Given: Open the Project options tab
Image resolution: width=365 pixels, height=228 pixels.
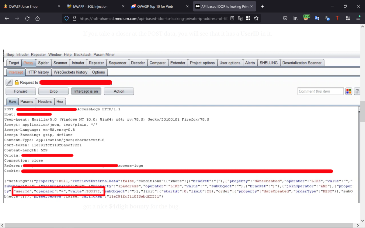Looking at the screenshot, I should [x=202, y=63].
